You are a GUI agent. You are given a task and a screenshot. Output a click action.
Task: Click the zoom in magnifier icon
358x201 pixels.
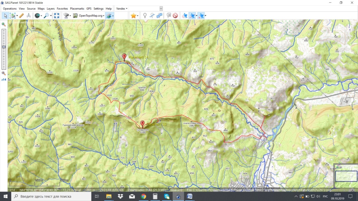pyautogui.click(x=4, y=24)
